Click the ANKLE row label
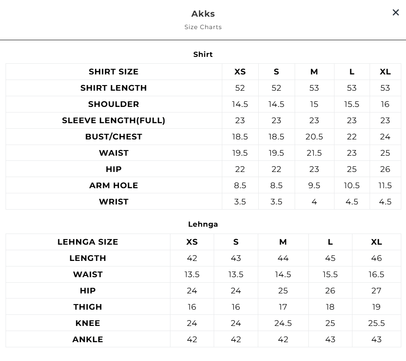The image size is (406, 361). click(x=88, y=340)
